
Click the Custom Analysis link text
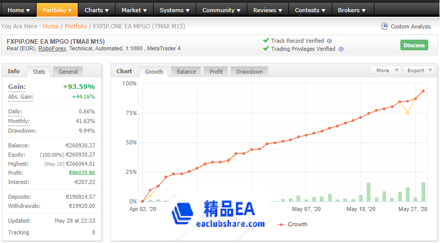click(410, 26)
